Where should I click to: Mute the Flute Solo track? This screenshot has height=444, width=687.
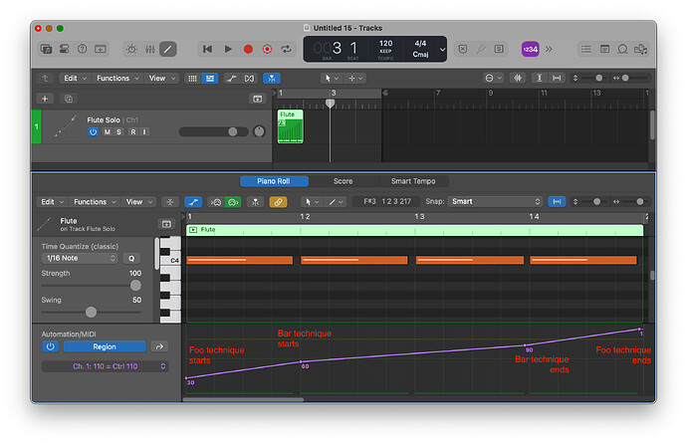click(107, 131)
